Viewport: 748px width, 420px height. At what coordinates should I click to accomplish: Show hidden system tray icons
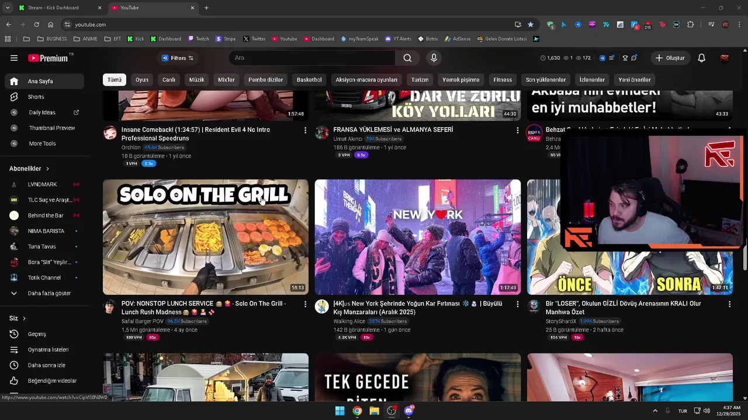tap(654, 411)
